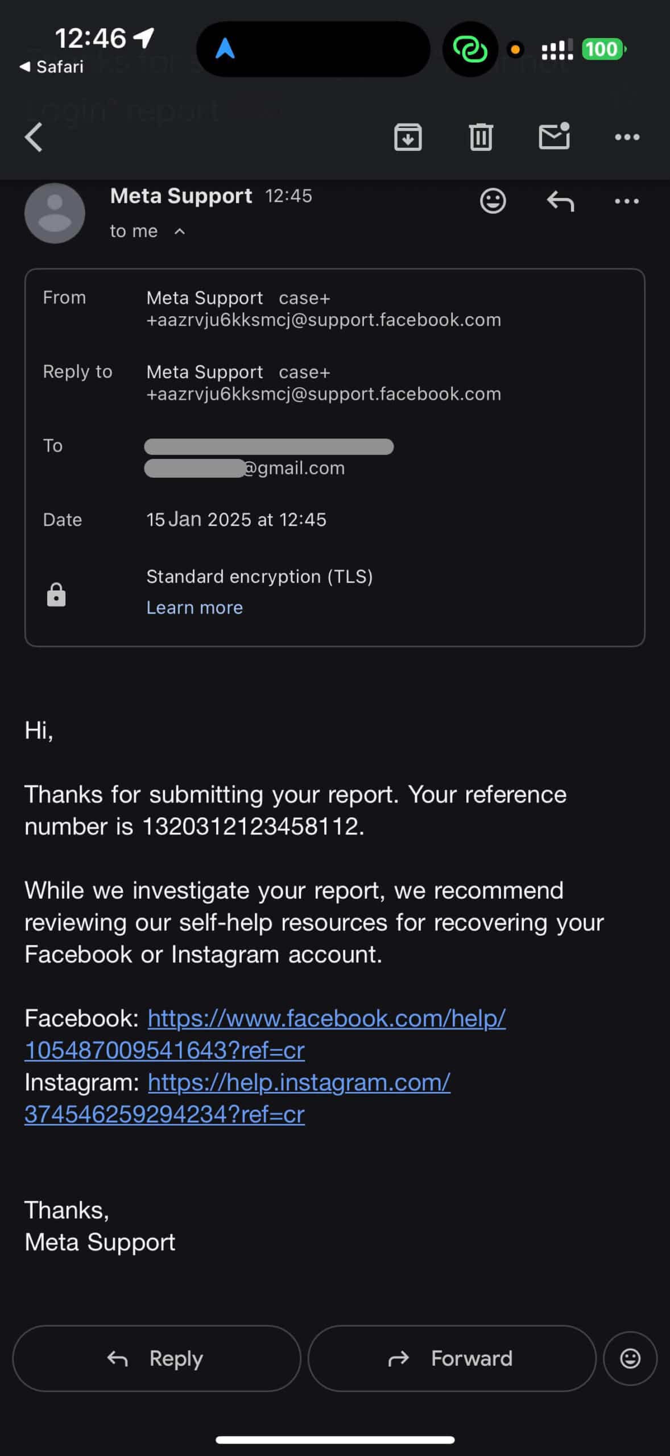Mark the email as unread

click(x=554, y=136)
